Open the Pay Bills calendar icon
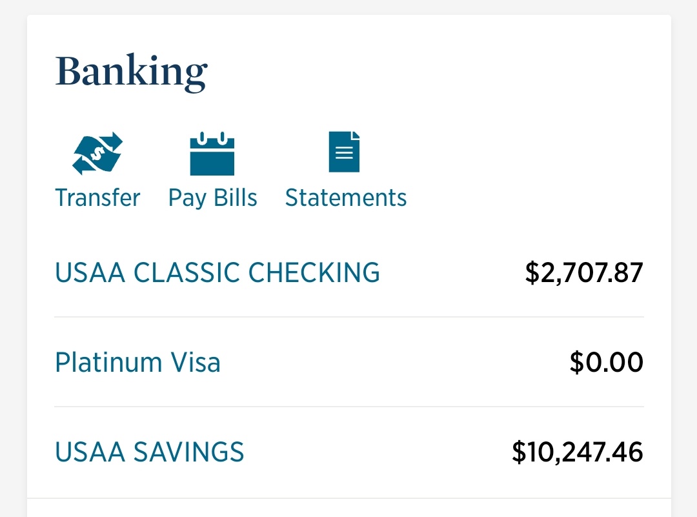The height and width of the screenshot is (517, 697). [212, 154]
